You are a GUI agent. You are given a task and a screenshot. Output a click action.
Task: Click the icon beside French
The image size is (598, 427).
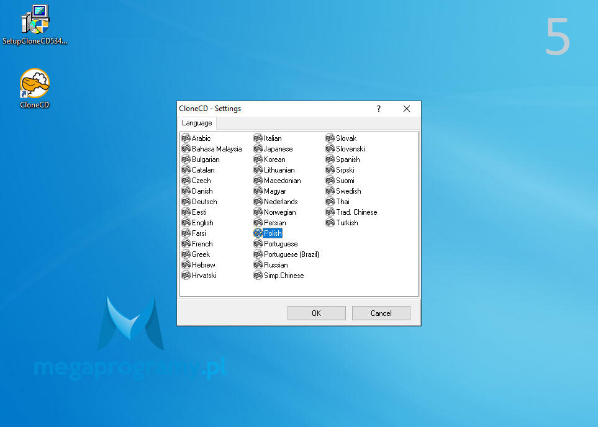click(x=186, y=244)
